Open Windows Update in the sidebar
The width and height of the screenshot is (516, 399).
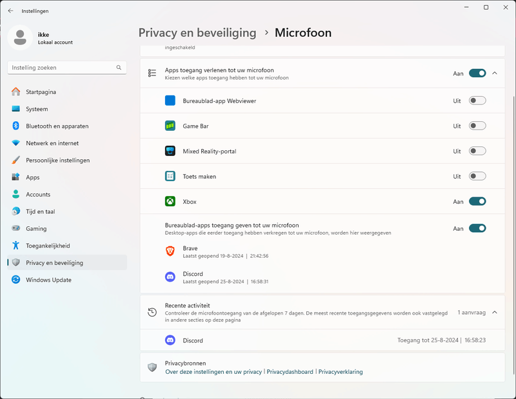(x=48, y=280)
